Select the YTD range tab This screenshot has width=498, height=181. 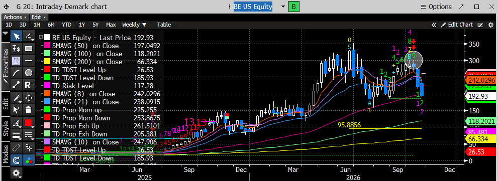(66, 25)
